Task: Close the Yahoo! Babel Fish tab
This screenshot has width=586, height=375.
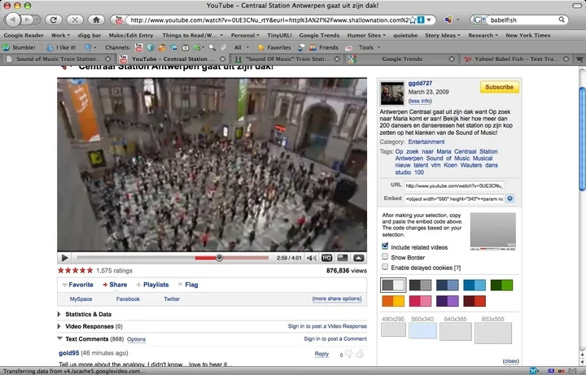Action: (566, 59)
